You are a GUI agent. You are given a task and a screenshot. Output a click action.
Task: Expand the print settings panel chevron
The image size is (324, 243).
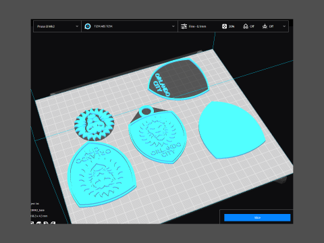(284, 26)
